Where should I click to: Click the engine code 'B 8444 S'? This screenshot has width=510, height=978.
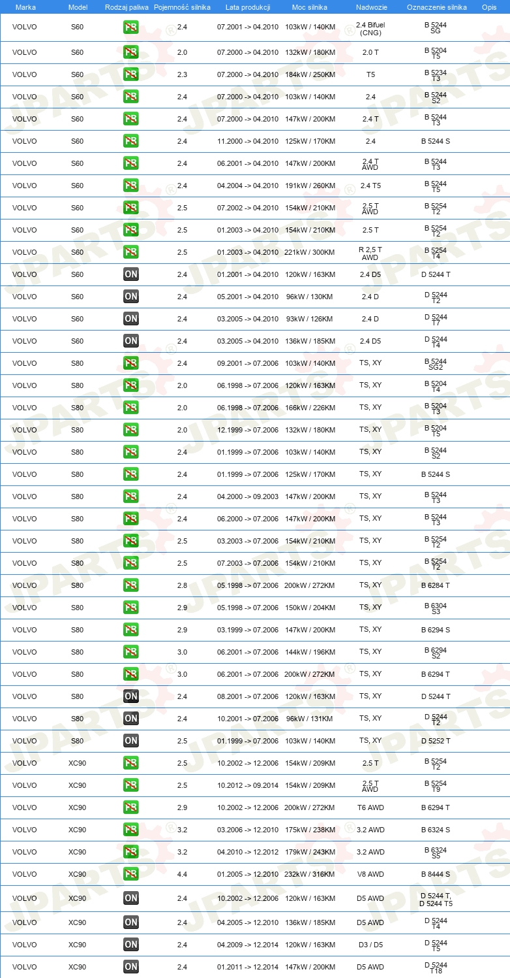click(x=436, y=874)
